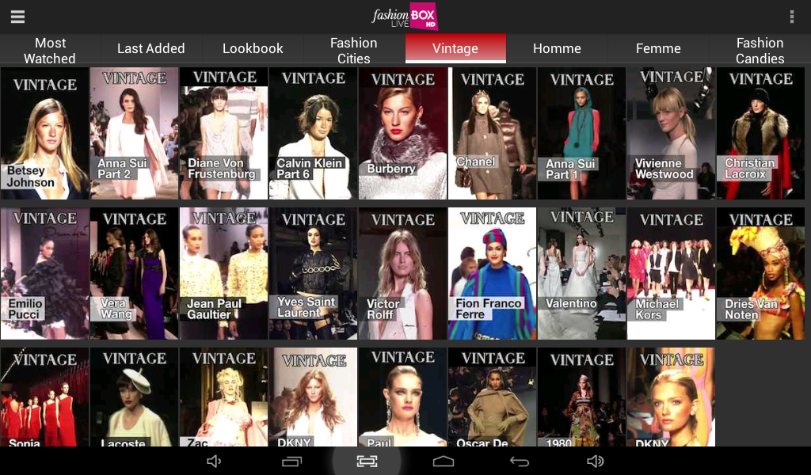Tap the volume down navigation icon
The height and width of the screenshot is (475, 811).
point(214,461)
